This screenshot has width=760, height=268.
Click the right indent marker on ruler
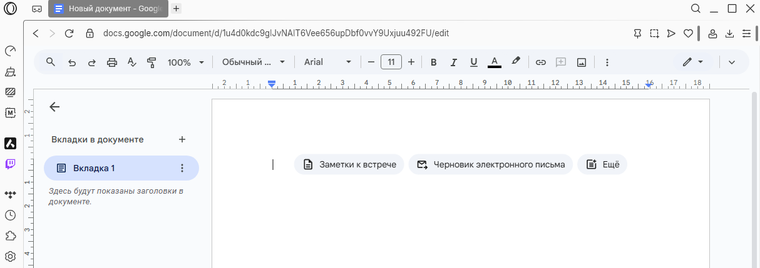point(649,84)
